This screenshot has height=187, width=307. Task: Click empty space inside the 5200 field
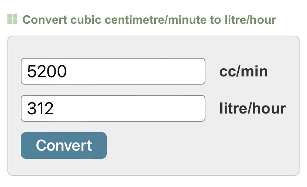137,71
